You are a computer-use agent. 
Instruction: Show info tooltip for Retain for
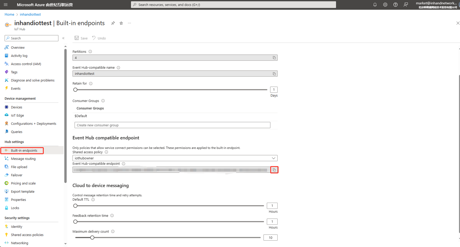tap(91, 84)
